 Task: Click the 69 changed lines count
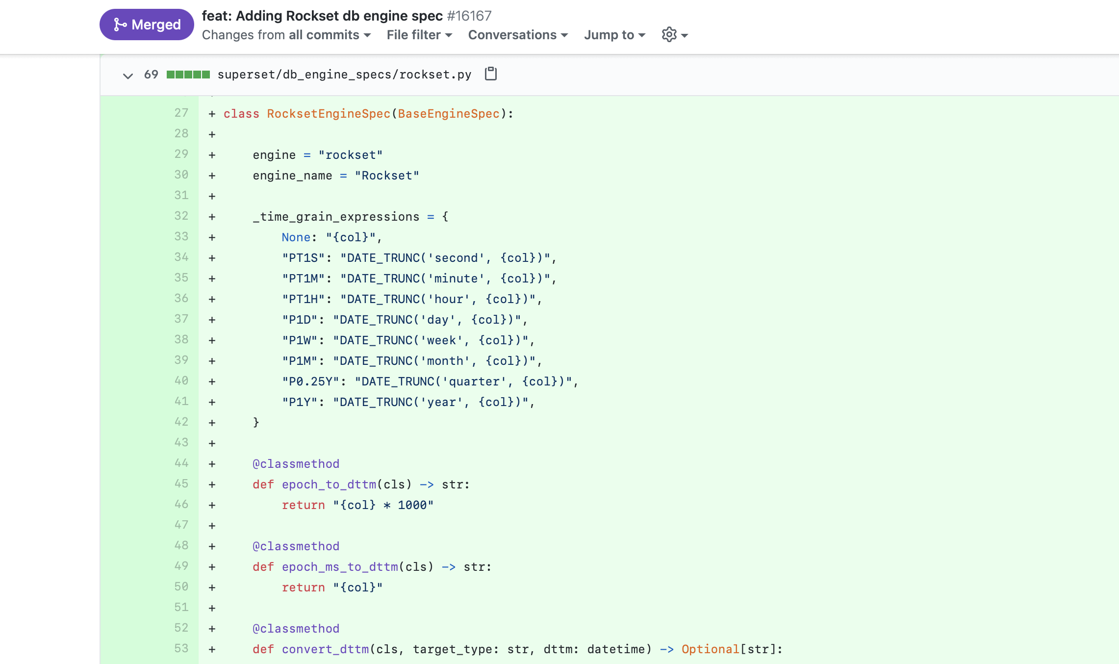point(151,75)
